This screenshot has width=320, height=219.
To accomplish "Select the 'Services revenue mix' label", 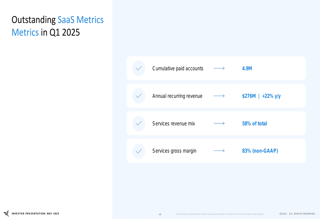I will pos(174,124).
